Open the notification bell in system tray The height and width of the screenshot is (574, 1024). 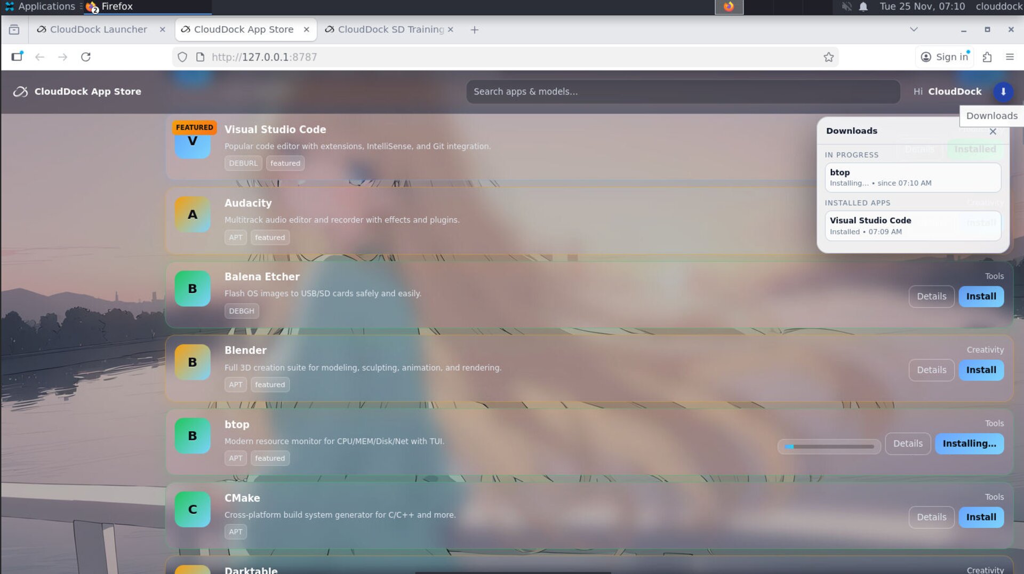click(863, 7)
